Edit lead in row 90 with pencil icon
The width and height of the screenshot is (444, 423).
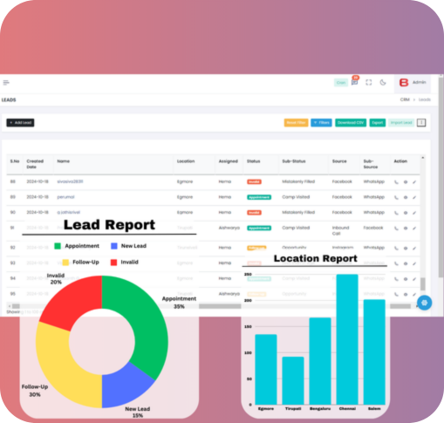414,213
